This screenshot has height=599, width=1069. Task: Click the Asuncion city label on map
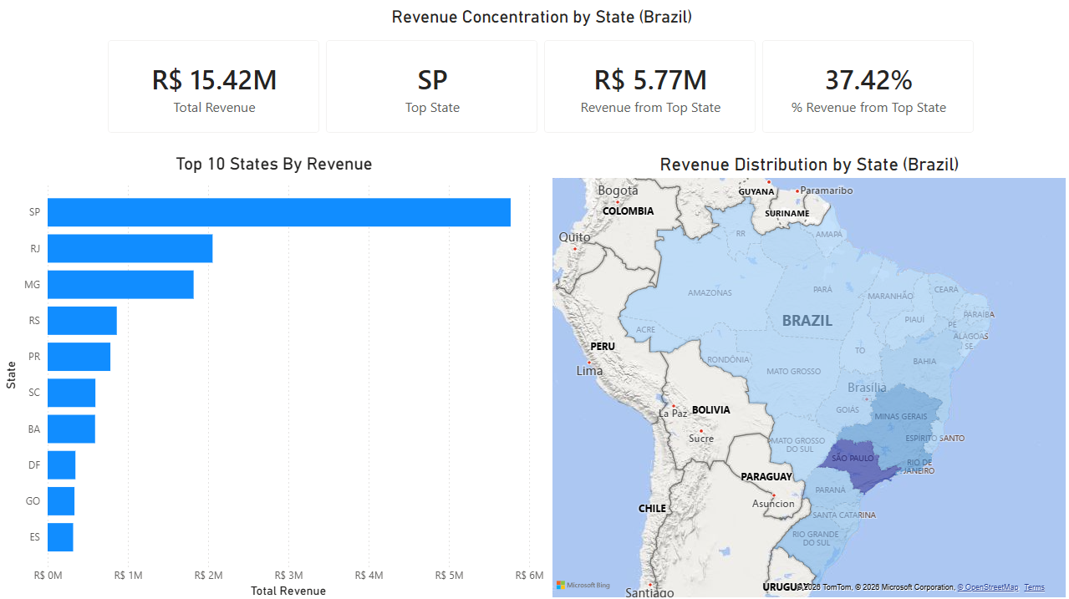[773, 504]
